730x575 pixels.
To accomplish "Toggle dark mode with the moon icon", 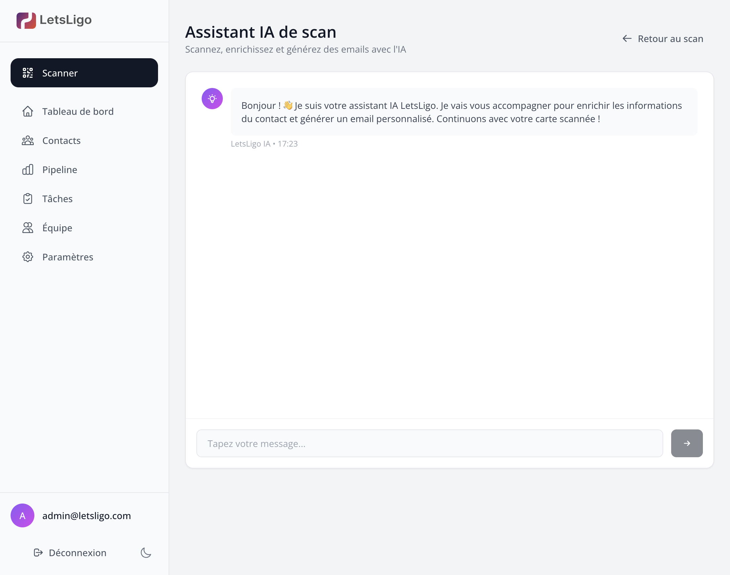I will coord(146,553).
